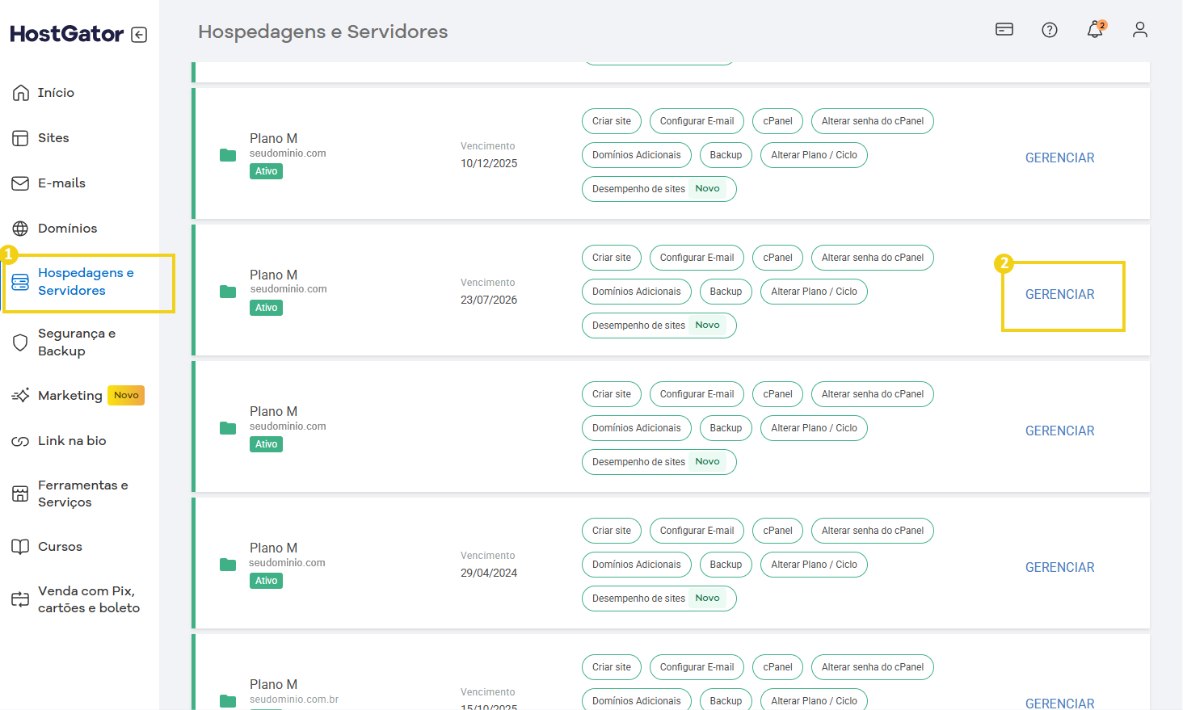Screen dimensions: 1183x710
Task: Click GERENCIAR for plan expiring 23/07/2026
Action: [1059, 295]
